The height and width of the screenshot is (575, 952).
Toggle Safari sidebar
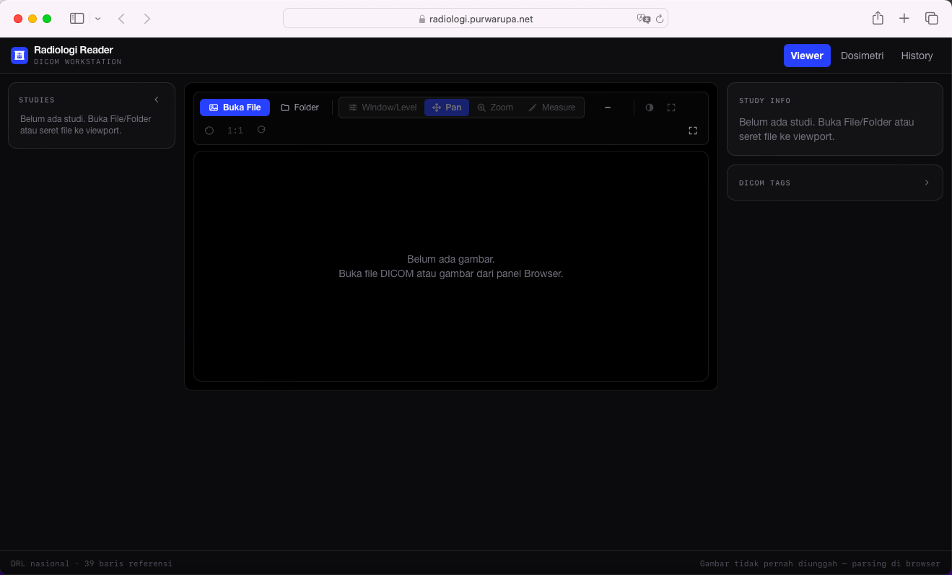coord(77,19)
